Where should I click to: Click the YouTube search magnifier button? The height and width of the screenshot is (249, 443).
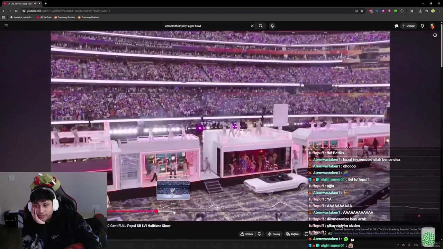coord(261,26)
